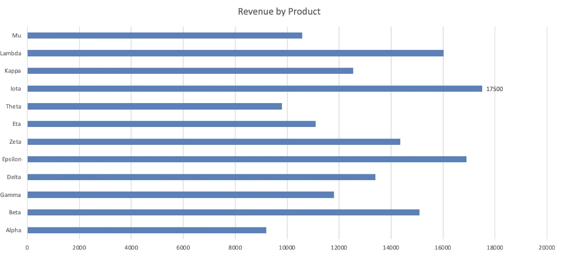Click the Epsilon axis label
This screenshot has width=563, height=255.
click(x=12, y=160)
